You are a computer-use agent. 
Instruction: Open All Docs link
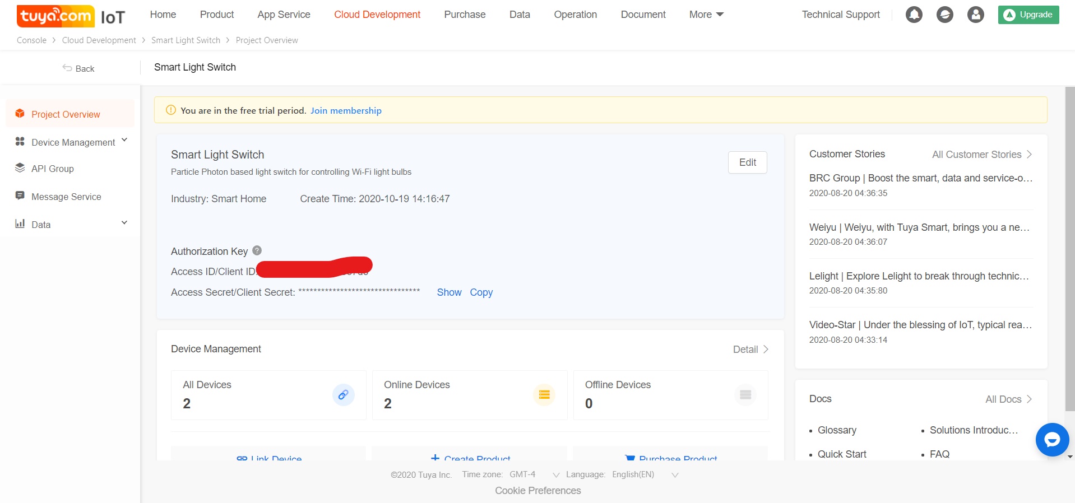click(x=1009, y=399)
